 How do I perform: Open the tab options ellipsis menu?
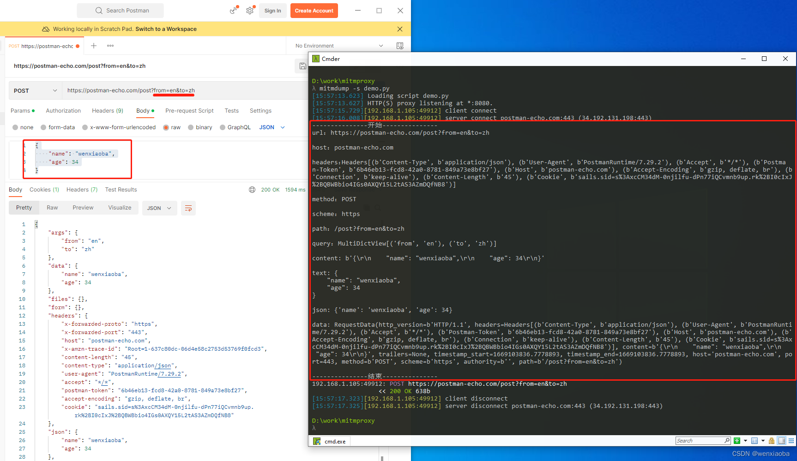pyautogui.click(x=110, y=46)
